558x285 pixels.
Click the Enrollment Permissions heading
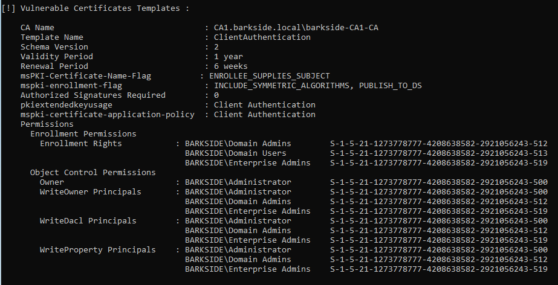coord(83,133)
